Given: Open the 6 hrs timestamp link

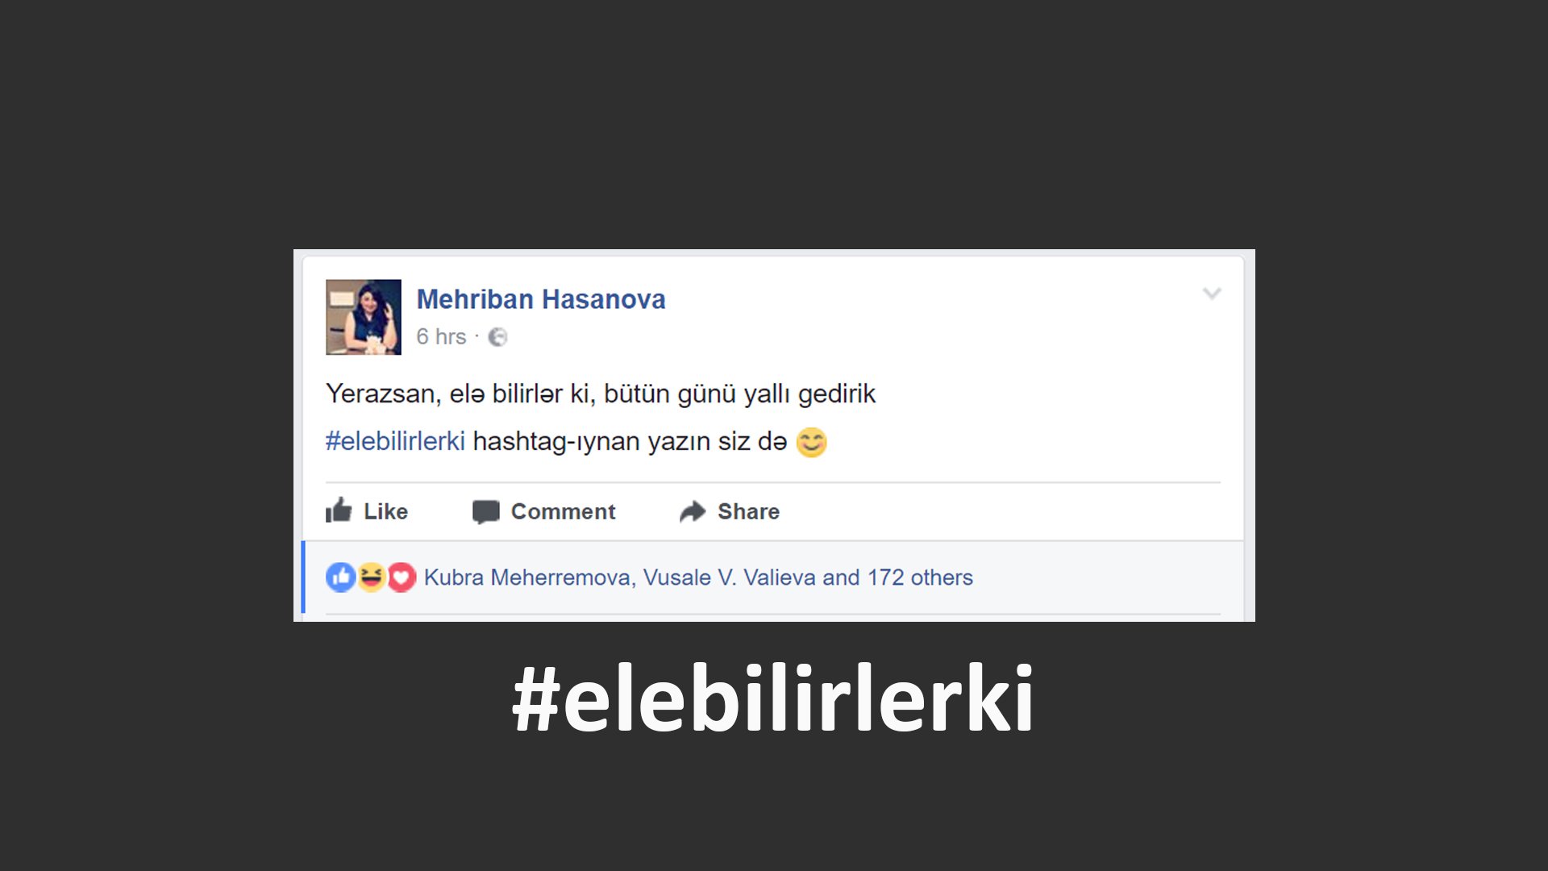Looking at the screenshot, I should click(x=441, y=336).
